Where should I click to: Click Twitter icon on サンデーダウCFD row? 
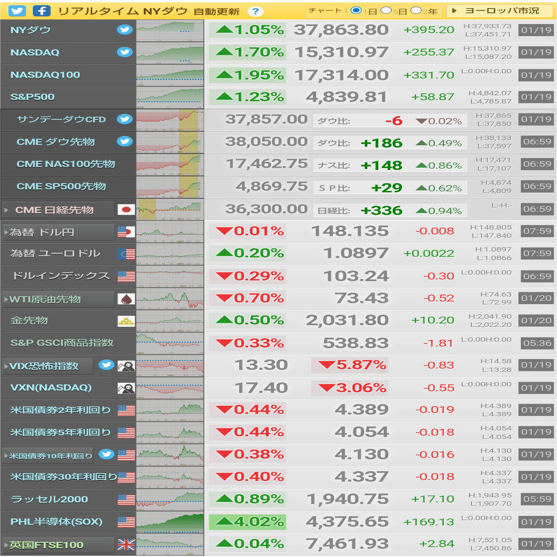tap(125, 119)
